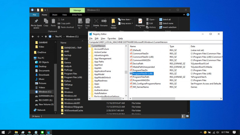Switch to Explorer View tab
The image size is (240, 135).
(64, 15)
